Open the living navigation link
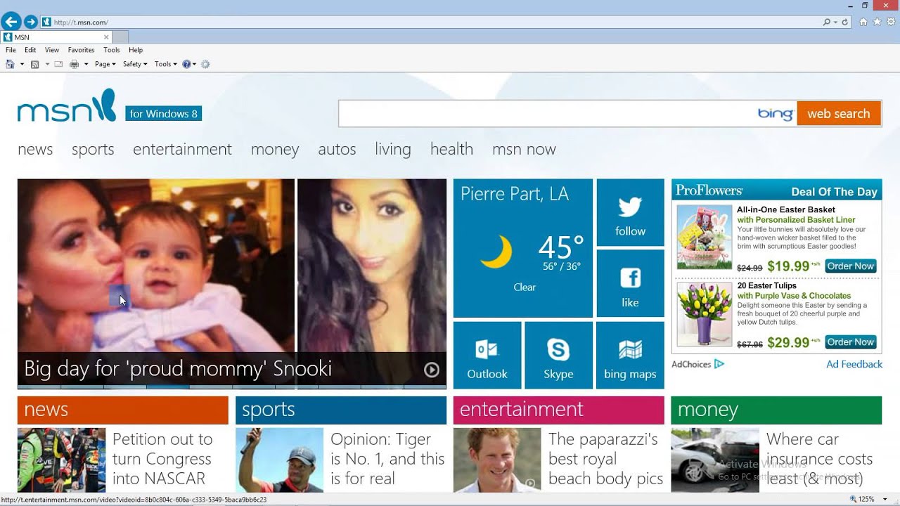The image size is (900, 506). click(393, 149)
